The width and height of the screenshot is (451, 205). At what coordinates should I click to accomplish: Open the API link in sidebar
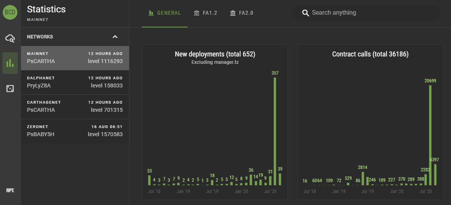(x=10, y=190)
